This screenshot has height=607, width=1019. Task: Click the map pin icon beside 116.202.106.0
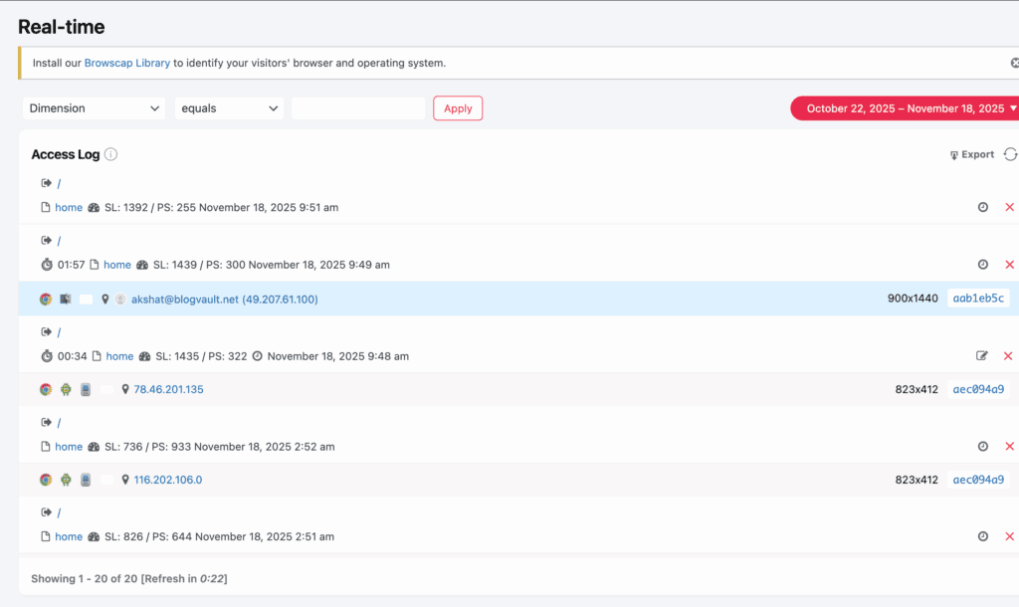click(125, 480)
